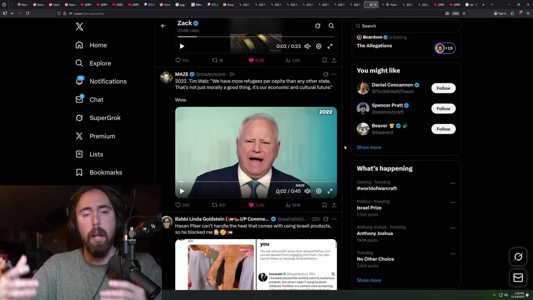Share the MAZE post
This screenshot has height=300, width=533.
334,205
